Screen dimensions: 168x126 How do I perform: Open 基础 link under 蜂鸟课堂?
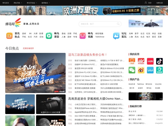point(64,34)
